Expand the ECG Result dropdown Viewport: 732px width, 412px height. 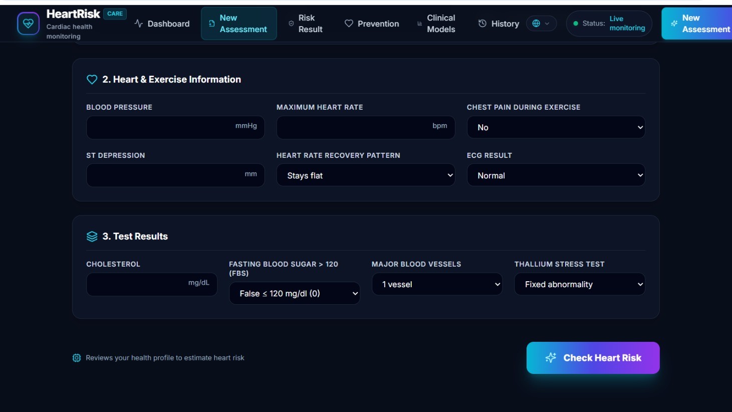[x=556, y=175]
